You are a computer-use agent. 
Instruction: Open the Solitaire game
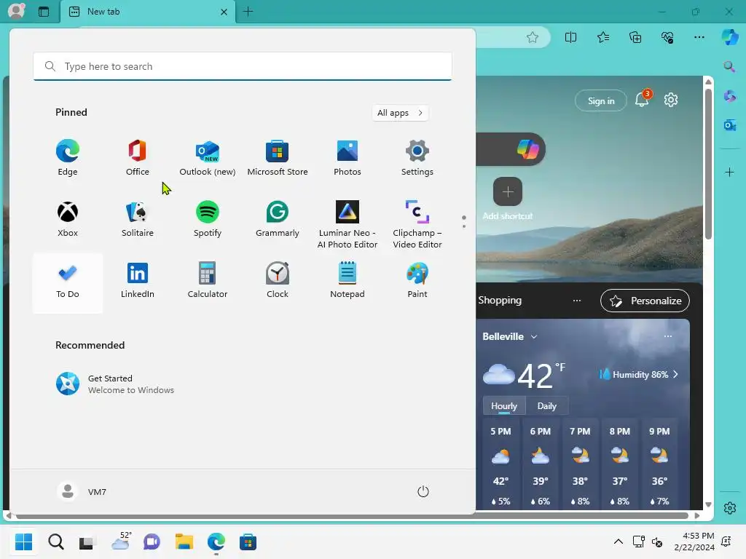tap(138, 218)
